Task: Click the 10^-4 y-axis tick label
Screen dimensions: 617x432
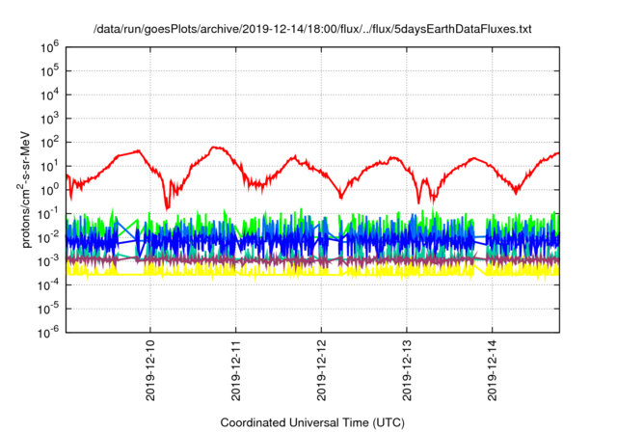Action: 49,285
